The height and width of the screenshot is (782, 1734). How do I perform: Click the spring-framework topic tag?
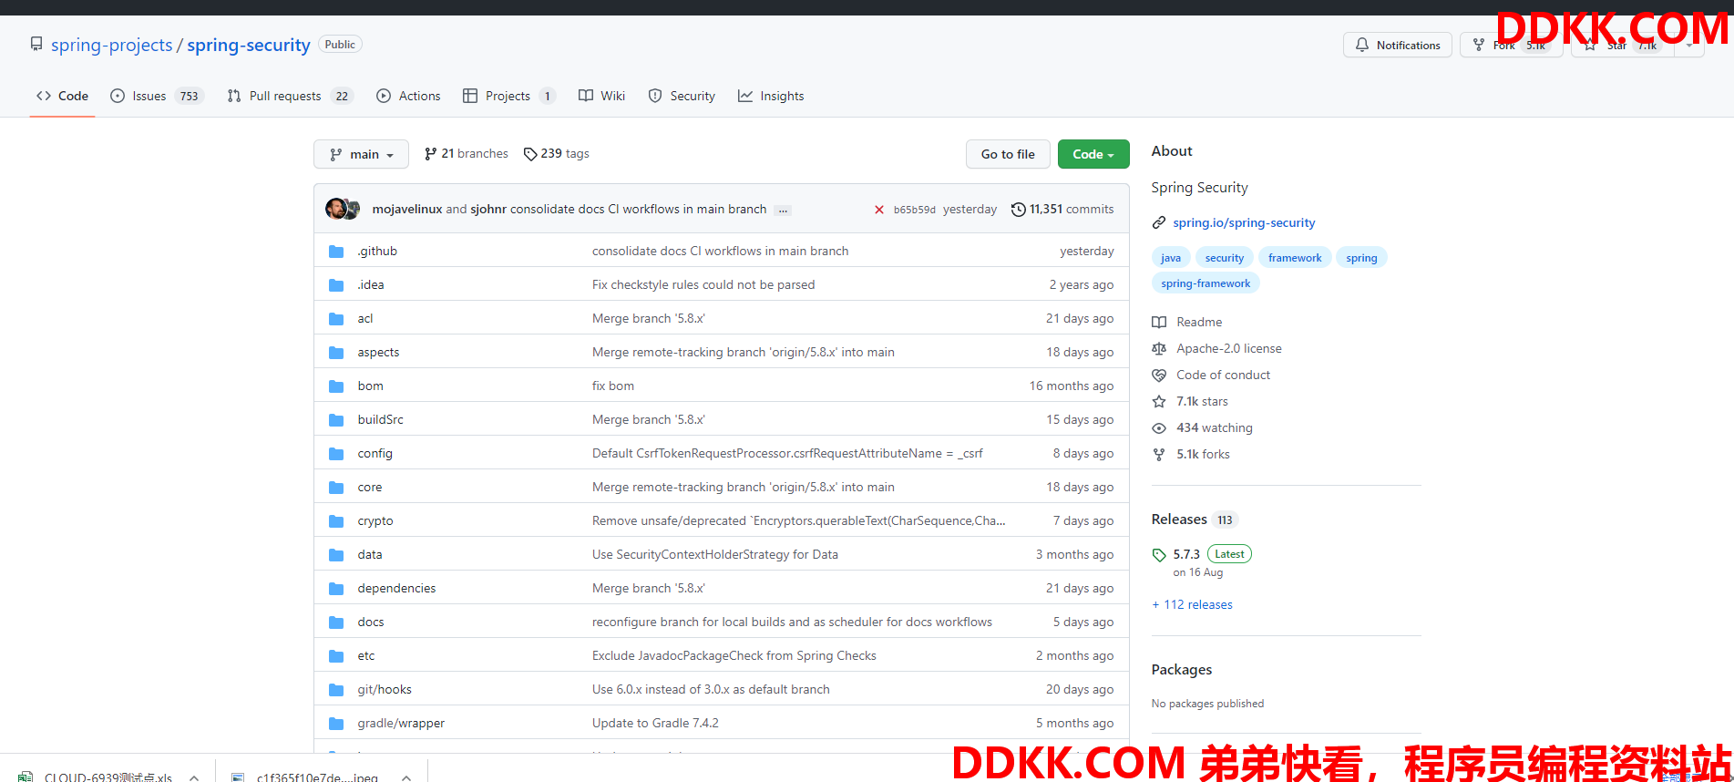1206,283
